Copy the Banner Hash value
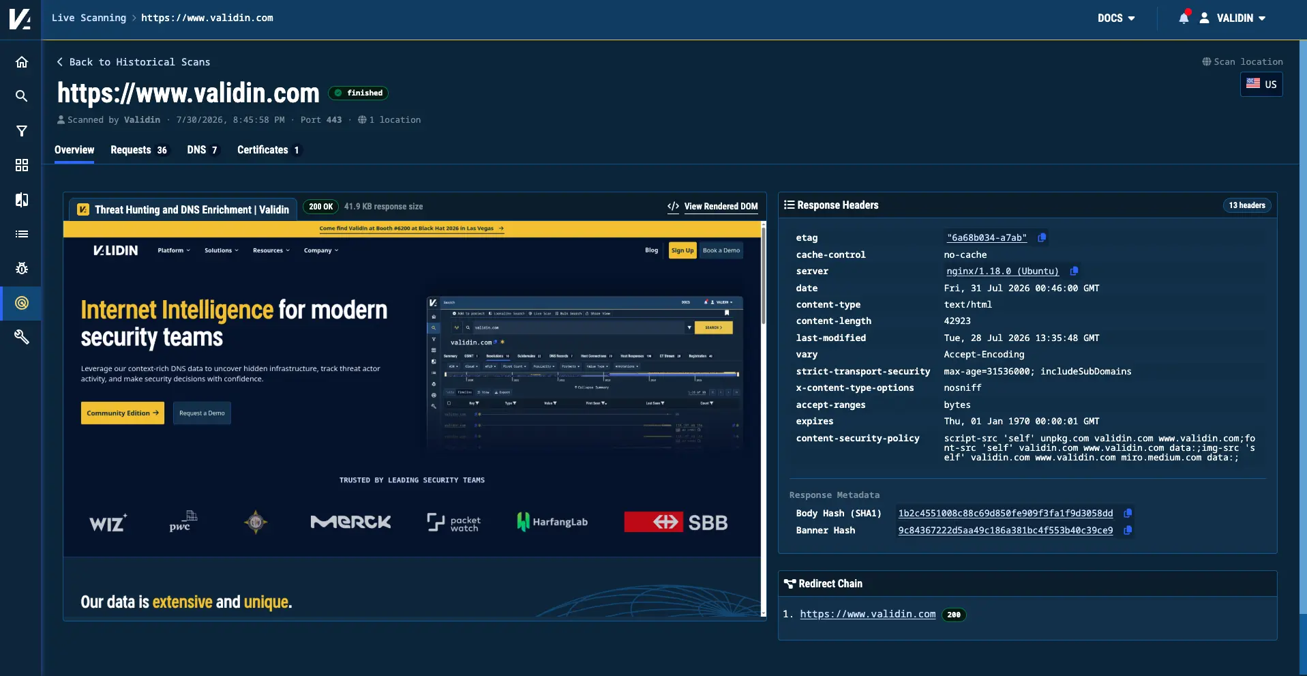 pyautogui.click(x=1128, y=530)
